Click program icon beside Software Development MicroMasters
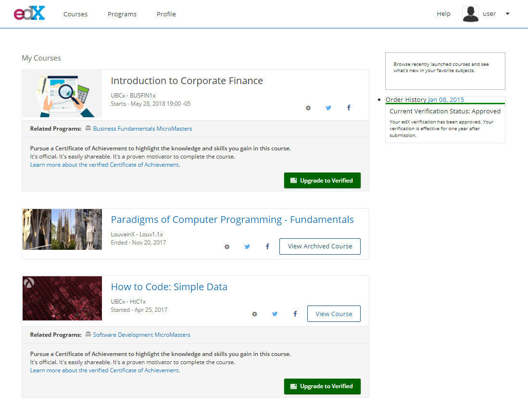The image size is (528, 405). point(88,334)
